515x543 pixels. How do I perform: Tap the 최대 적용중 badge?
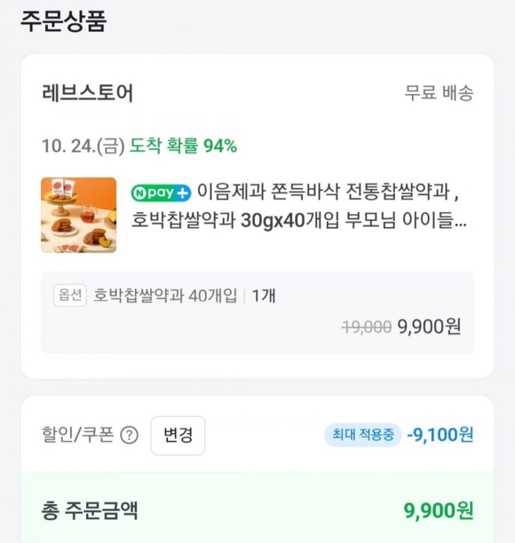click(363, 435)
